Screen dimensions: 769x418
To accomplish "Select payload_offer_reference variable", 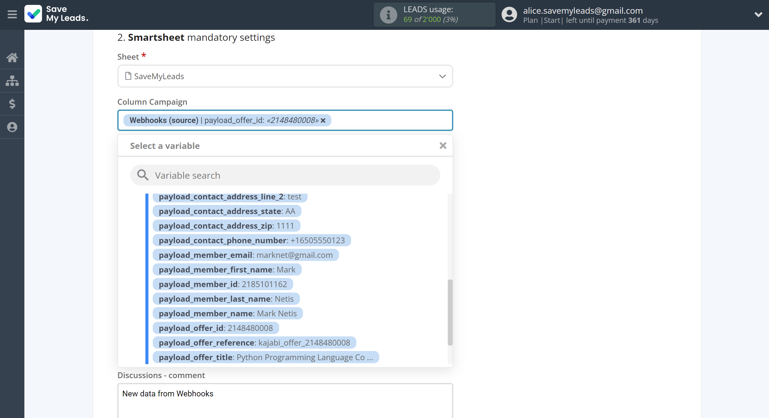I will (x=254, y=343).
